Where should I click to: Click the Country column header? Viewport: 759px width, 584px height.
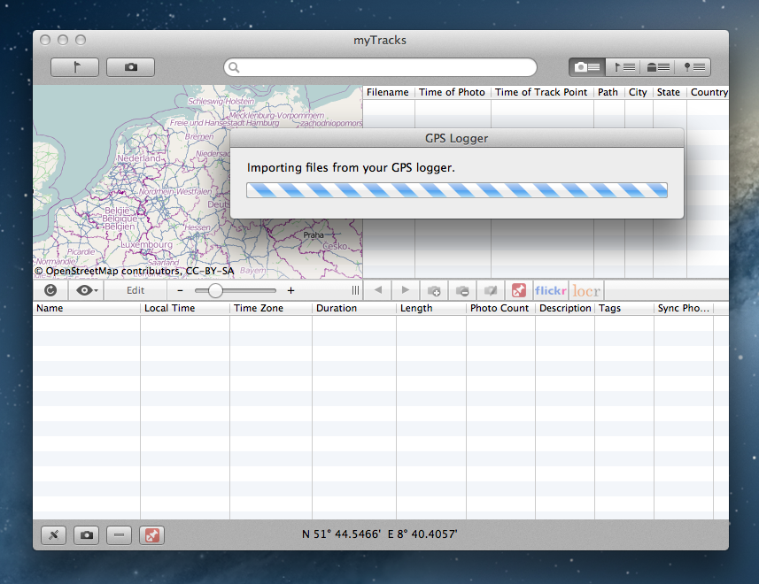[709, 92]
